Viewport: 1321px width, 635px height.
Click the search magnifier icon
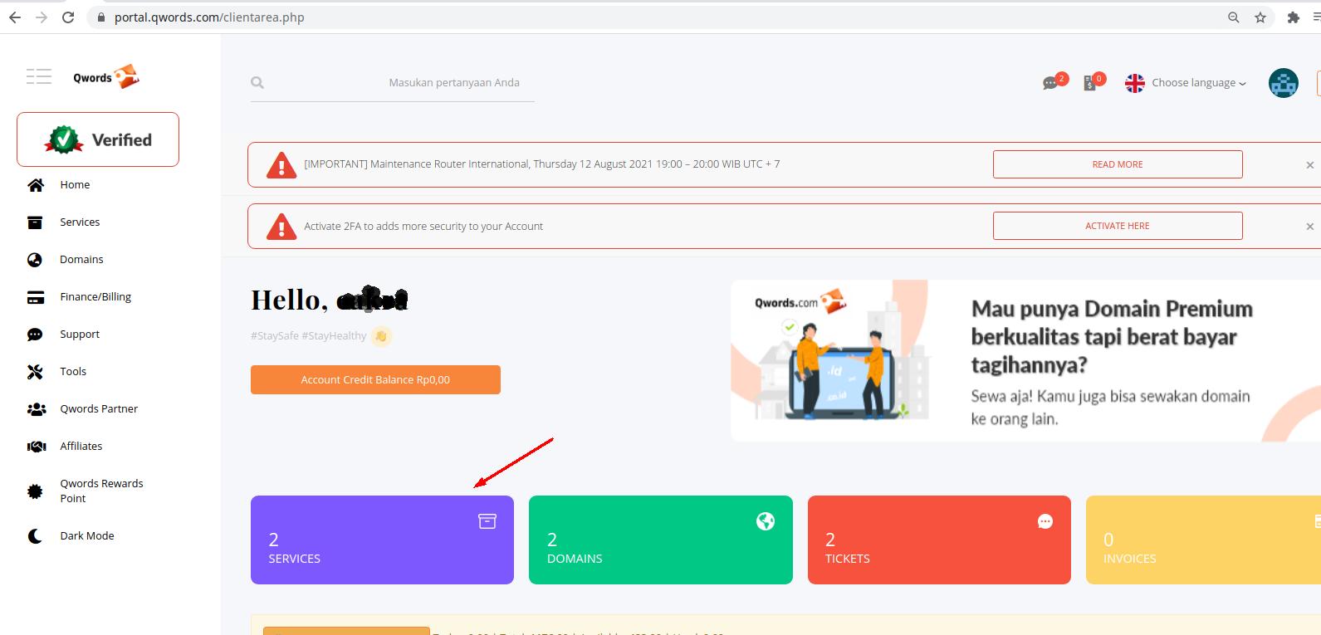tap(257, 83)
